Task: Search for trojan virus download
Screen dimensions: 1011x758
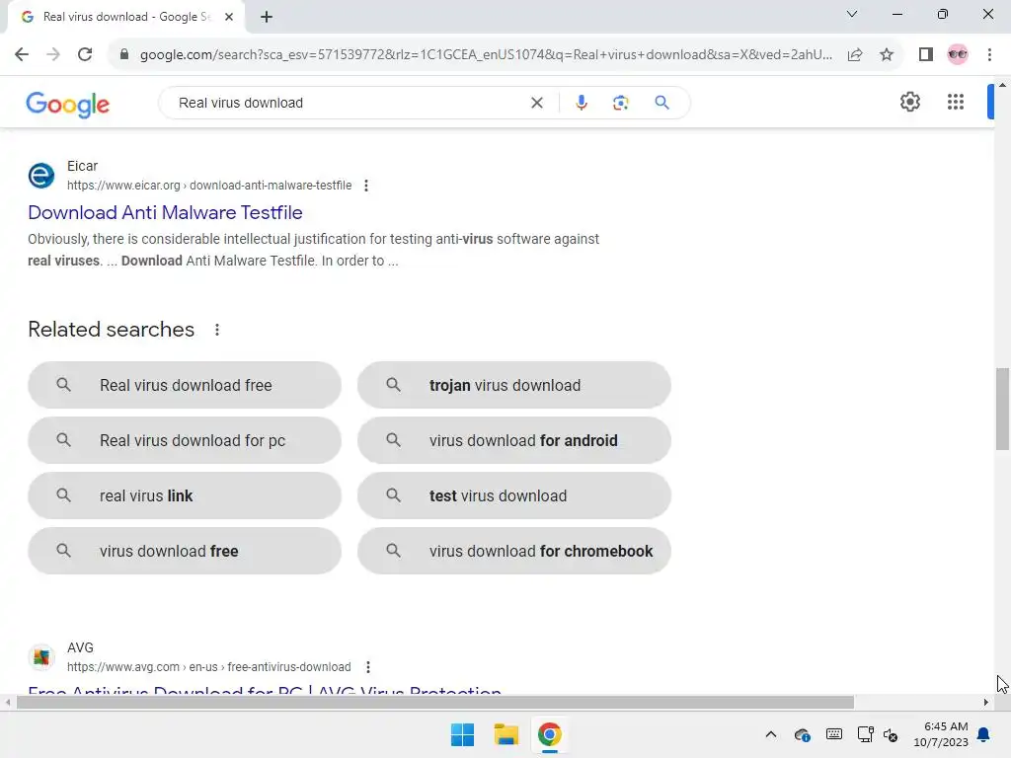Action: pyautogui.click(x=513, y=385)
